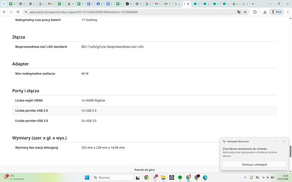Open Unity Hub from the taskbar

[x=172, y=178]
